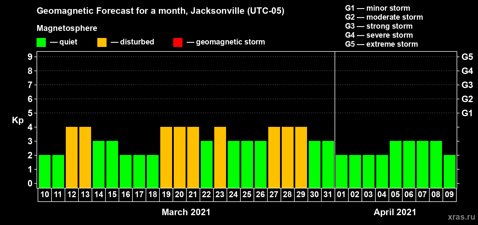
Task: Click the G3 right axis label
Action: tap(467, 85)
